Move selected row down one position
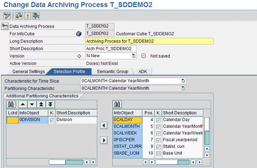 [32, 104]
